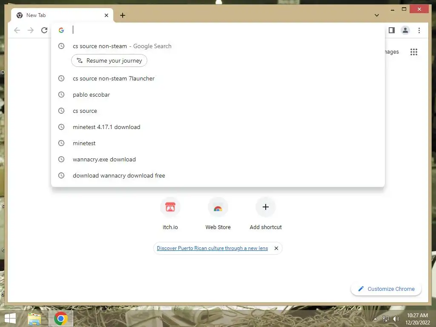Click the browser forward arrow
Screen dimensions: 436x327
pyautogui.click(x=31, y=30)
